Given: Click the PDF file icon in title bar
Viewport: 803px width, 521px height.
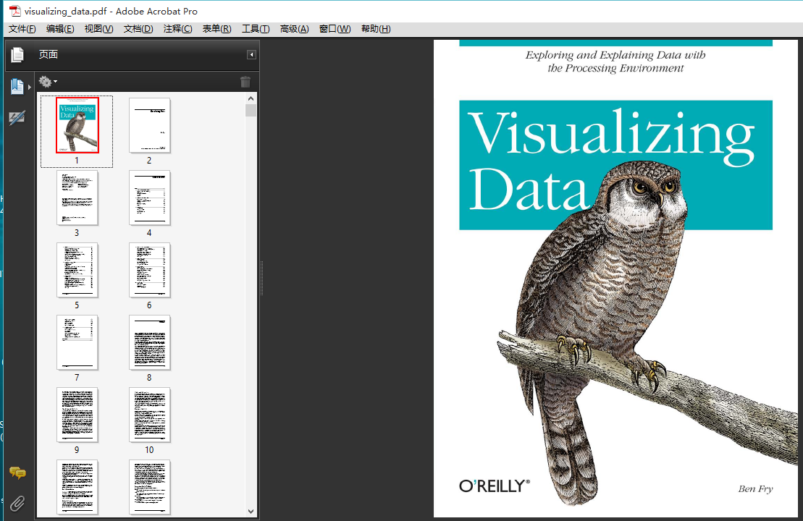Looking at the screenshot, I should [15, 11].
